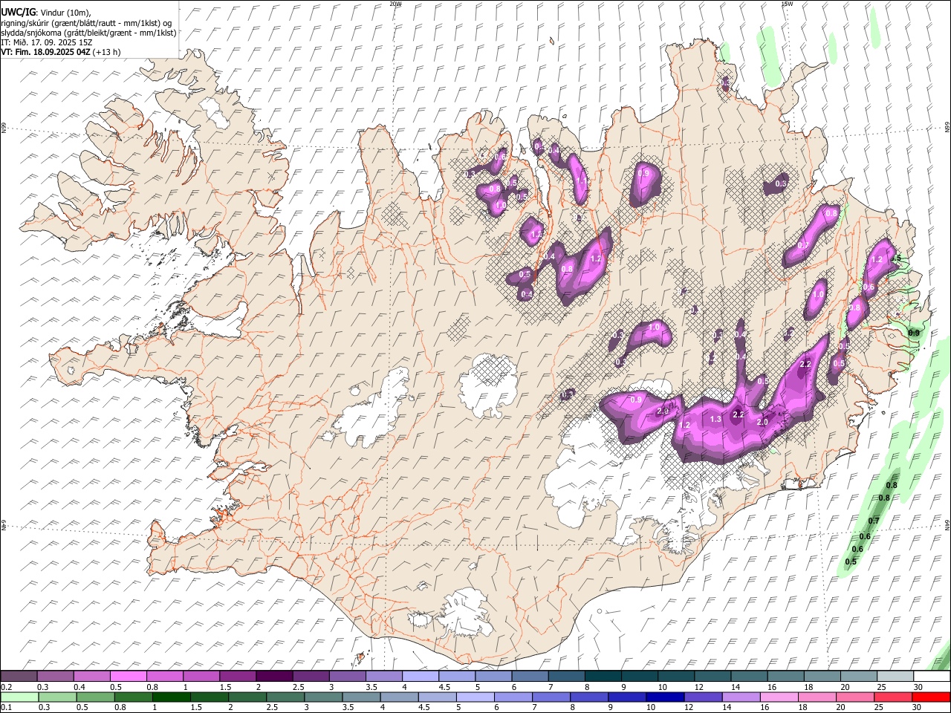This screenshot has height=713, width=951.
Task: Click the '0.1' label in the bottom legend row
Action: (x=7, y=708)
